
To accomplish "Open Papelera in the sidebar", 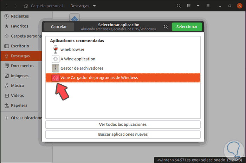I will click(x=21, y=105).
